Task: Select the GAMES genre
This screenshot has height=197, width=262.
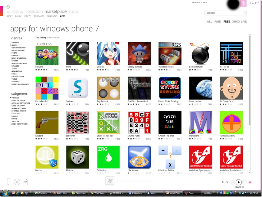Action: click(x=14, y=45)
